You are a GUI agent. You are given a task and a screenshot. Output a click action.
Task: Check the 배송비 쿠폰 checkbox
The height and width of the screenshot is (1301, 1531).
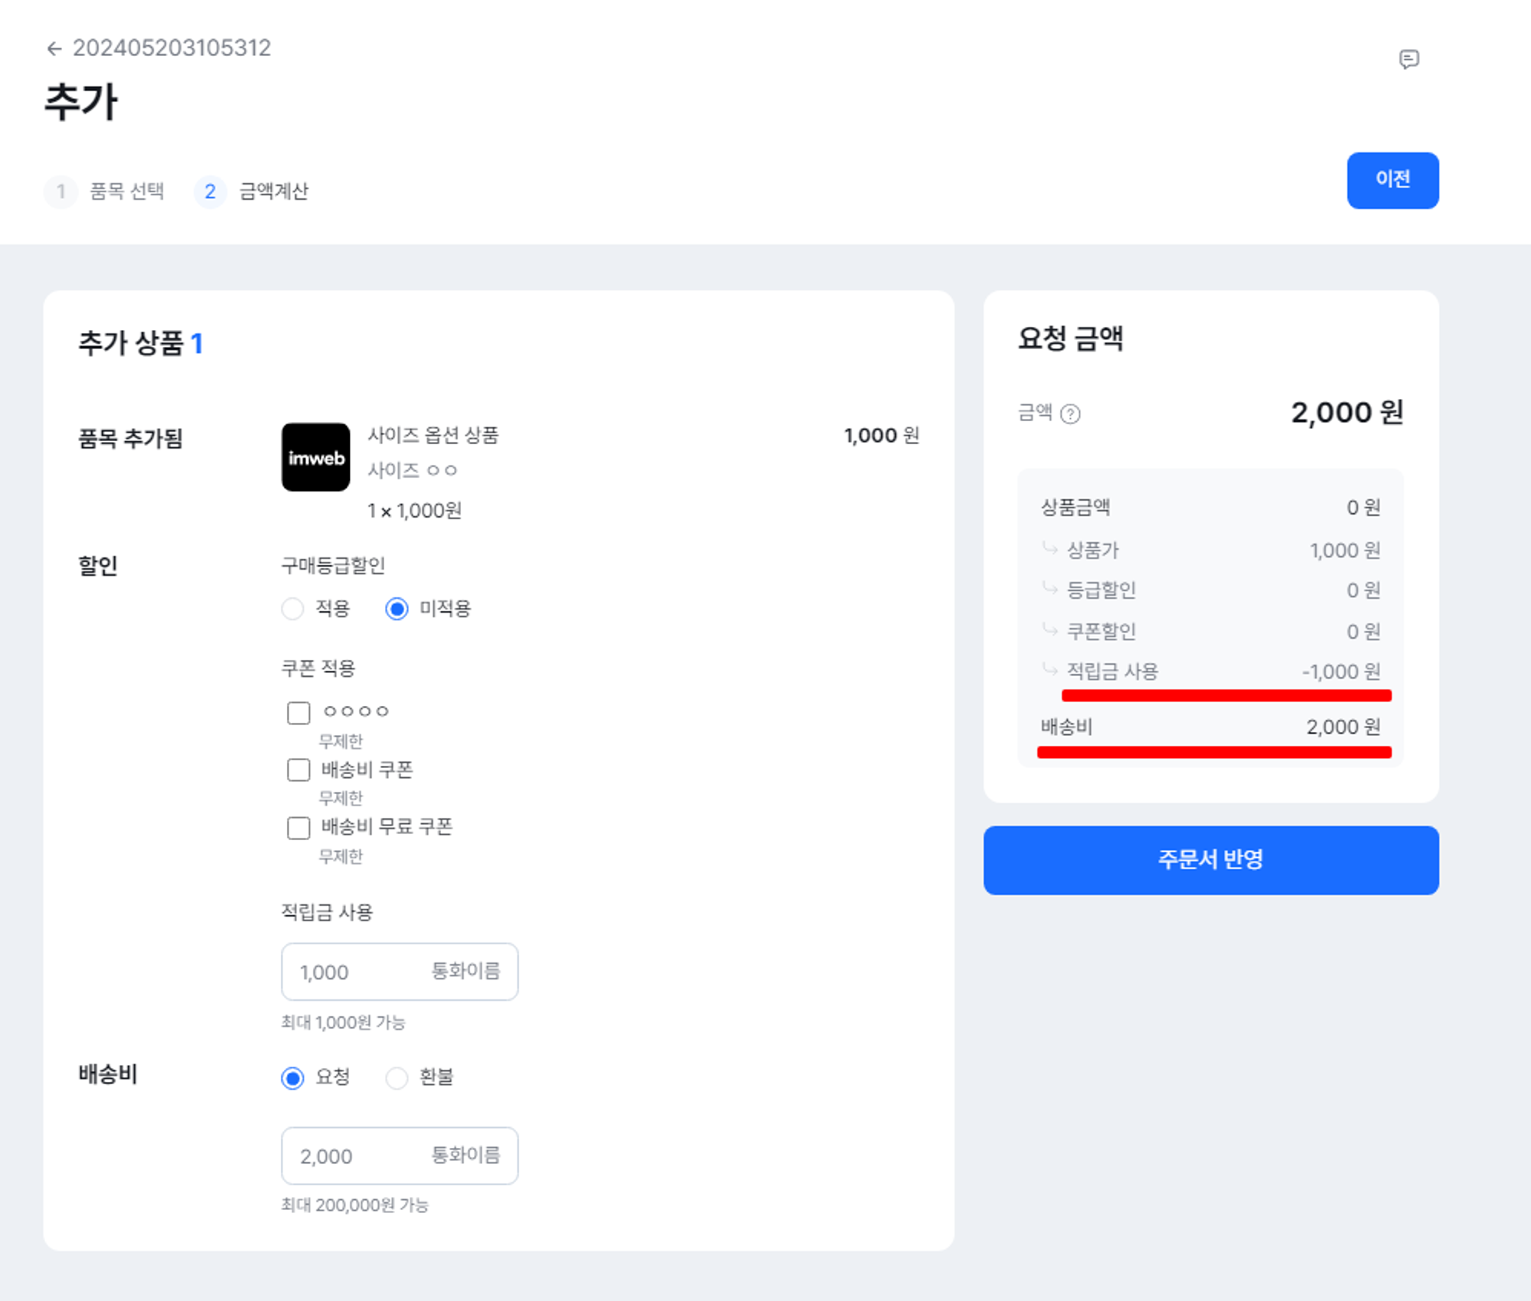pyautogui.click(x=299, y=770)
